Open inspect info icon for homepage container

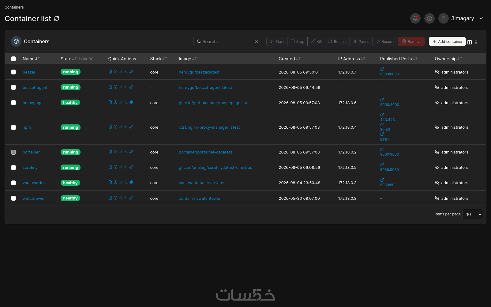pos(115,102)
